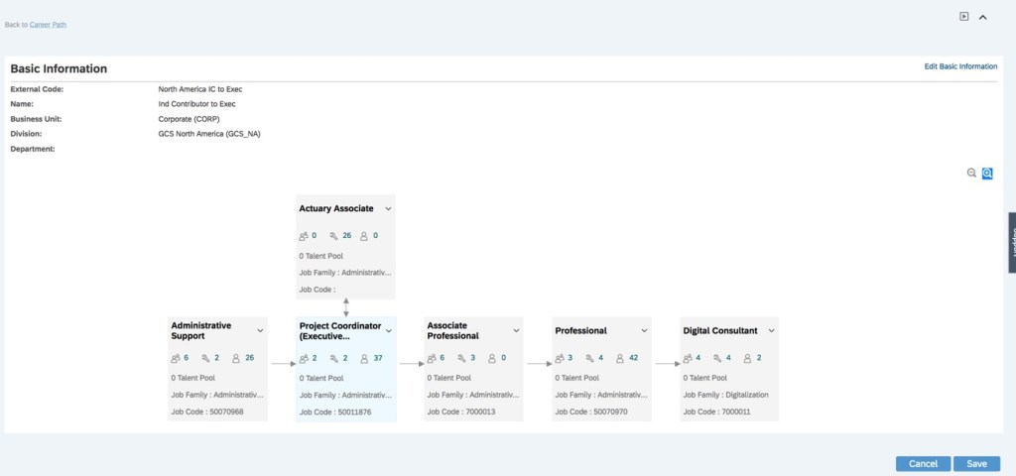Open the Professional card dropdown arrow
This screenshot has height=476, width=1016.
click(x=644, y=330)
